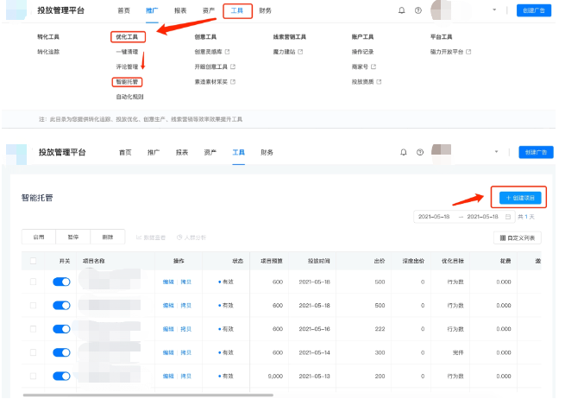565x399 pixels.
Task: Click the end date field of the range
Action: tap(482, 217)
